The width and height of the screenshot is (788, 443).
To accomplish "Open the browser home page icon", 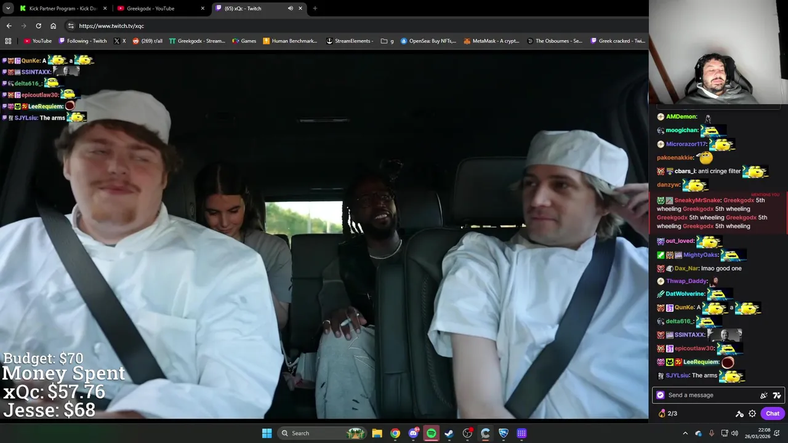I will click(53, 26).
